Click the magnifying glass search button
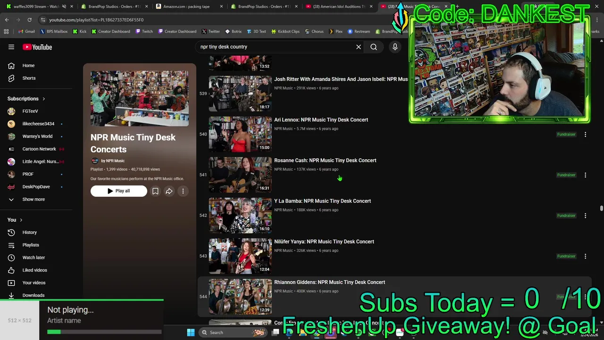Viewport: 604px width, 340px height. click(374, 47)
